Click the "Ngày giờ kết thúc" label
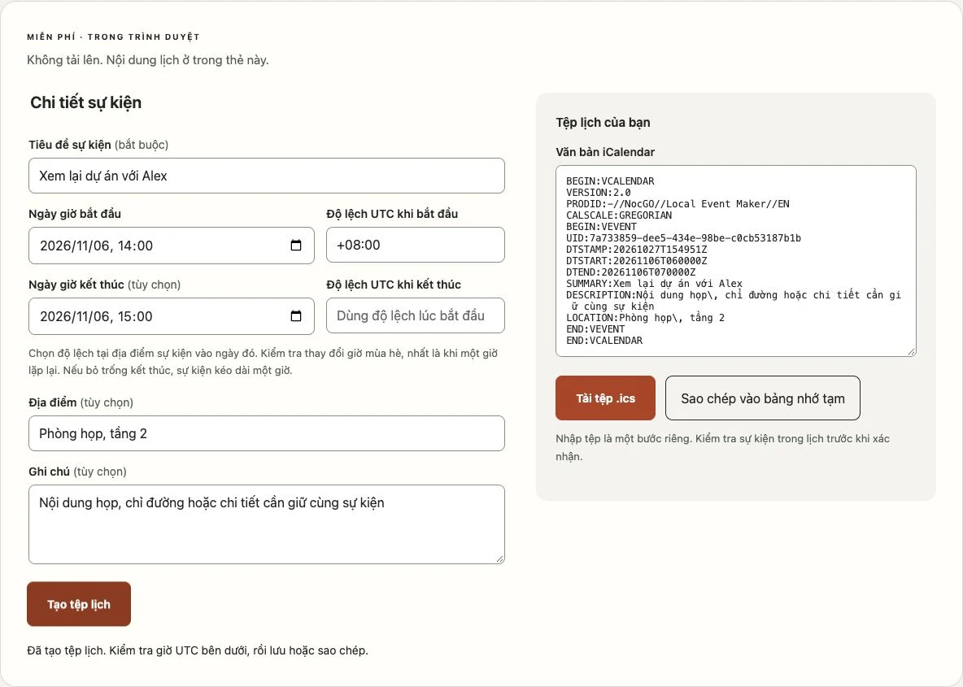The height and width of the screenshot is (687, 963). (76, 285)
